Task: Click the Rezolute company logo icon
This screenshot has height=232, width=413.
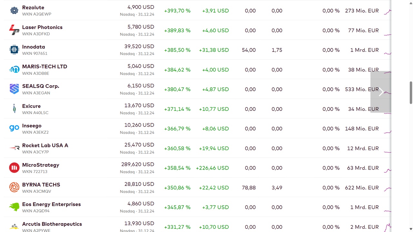Action: 14,11
